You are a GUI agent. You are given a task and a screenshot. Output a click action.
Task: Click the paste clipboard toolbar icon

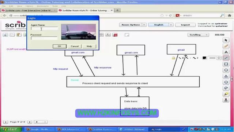click(x=19, y=35)
